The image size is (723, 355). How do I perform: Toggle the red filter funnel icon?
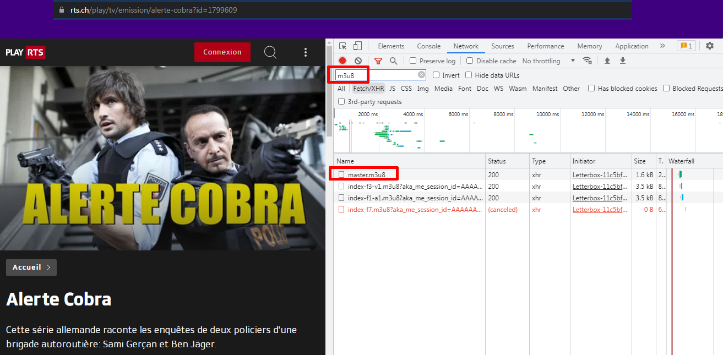[378, 61]
